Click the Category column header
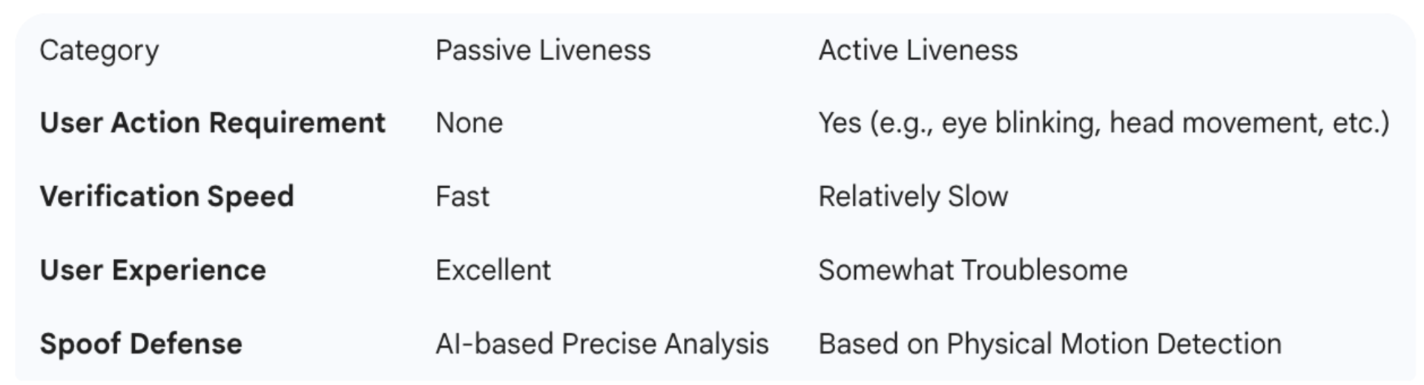The width and height of the screenshot is (1424, 385). [x=99, y=50]
